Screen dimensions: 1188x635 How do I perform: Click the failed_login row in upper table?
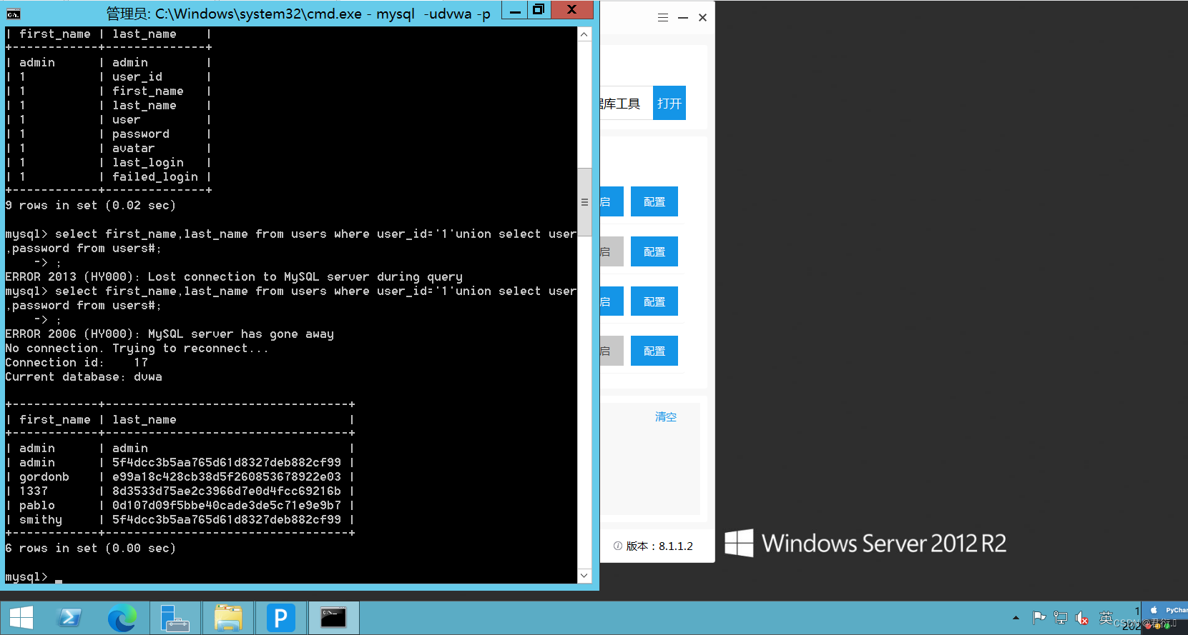coord(109,176)
